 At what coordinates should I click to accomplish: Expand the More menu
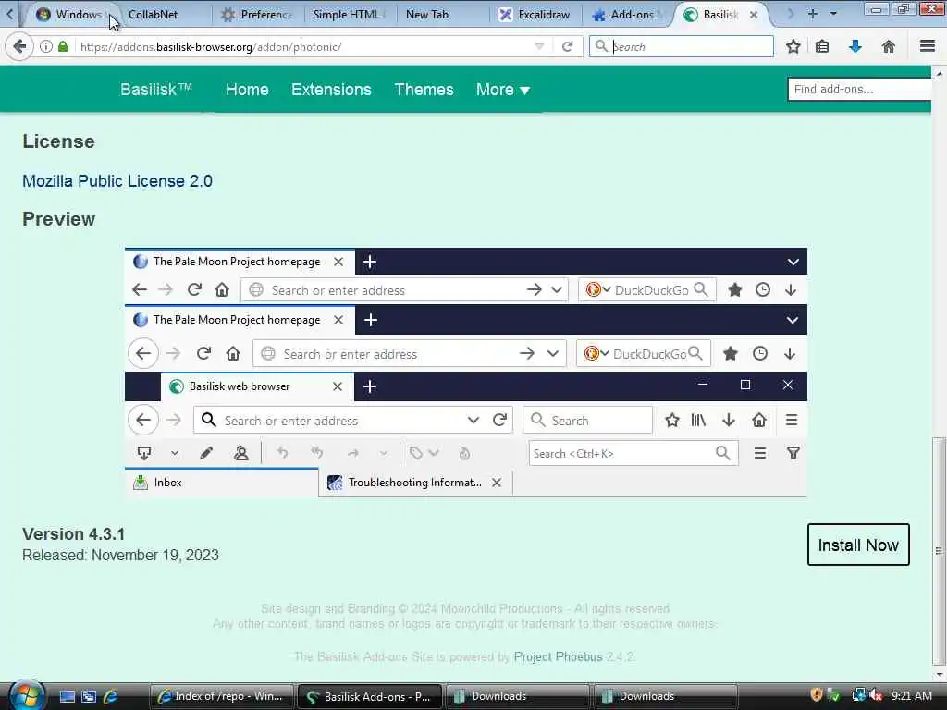point(502,90)
